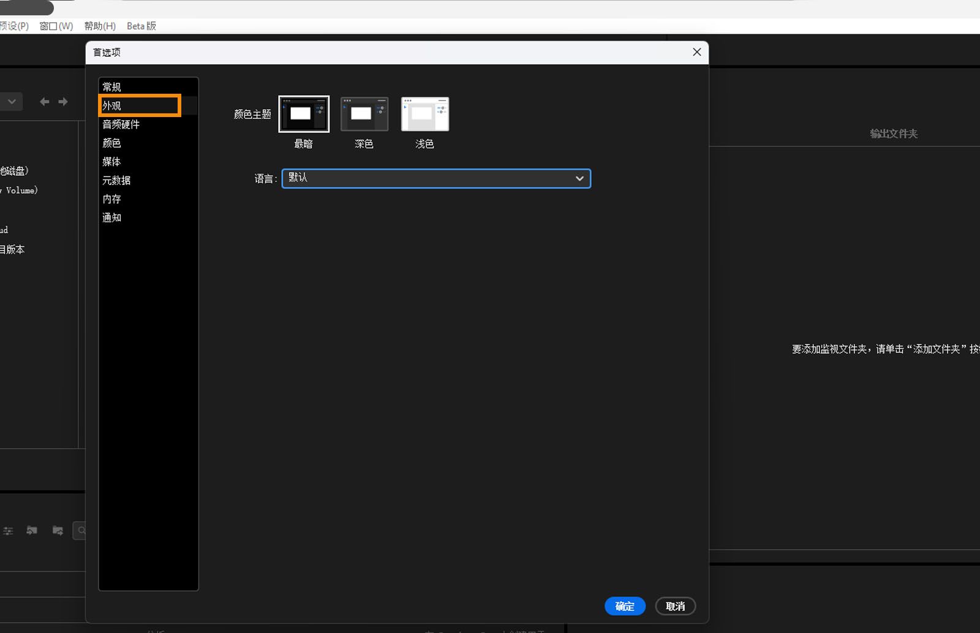Open the 窗口(W) menu

(56, 26)
